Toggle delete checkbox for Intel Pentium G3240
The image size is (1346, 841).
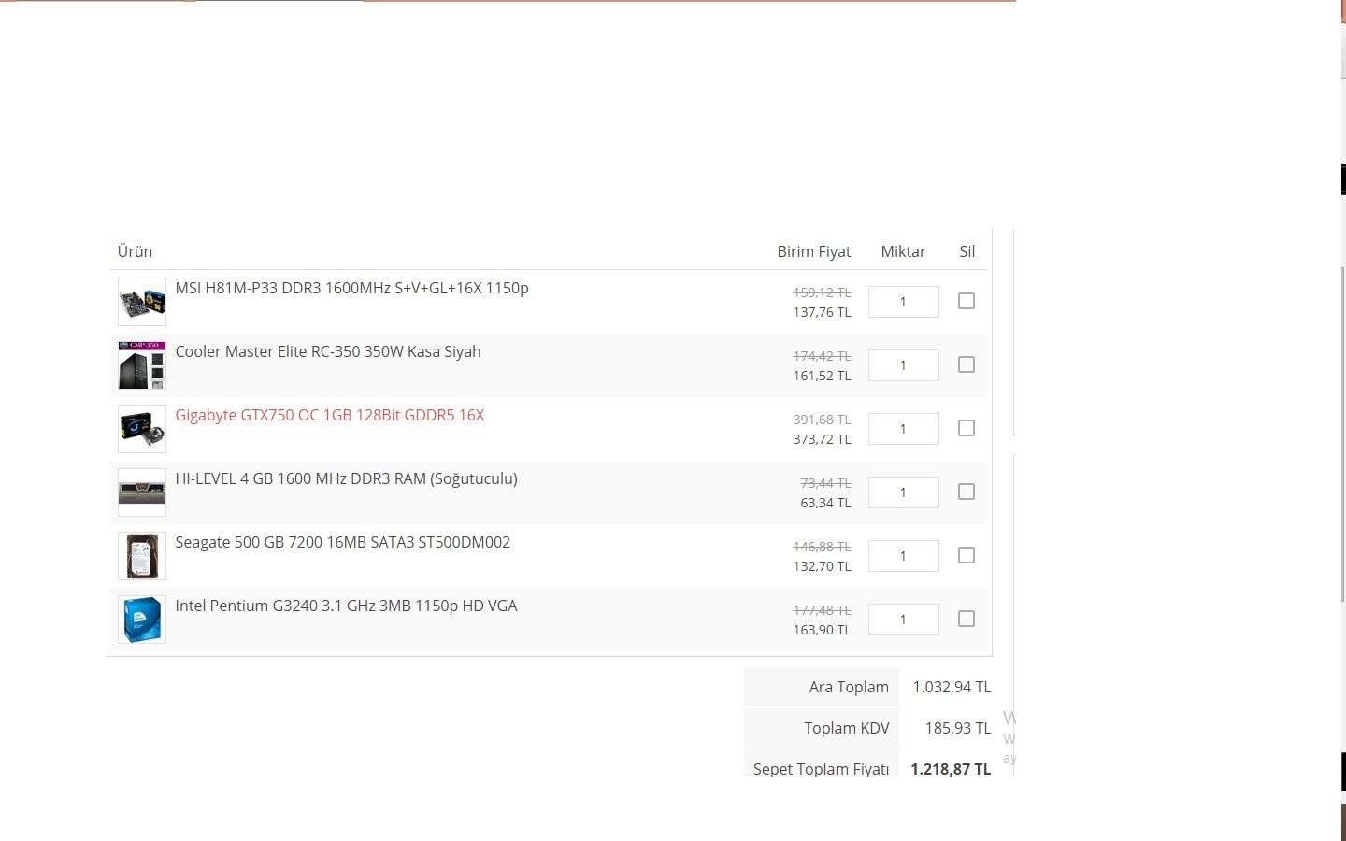pos(967,619)
